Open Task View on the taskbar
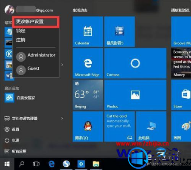This screenshot has height=170, width=191. click(x=36, y=164)
